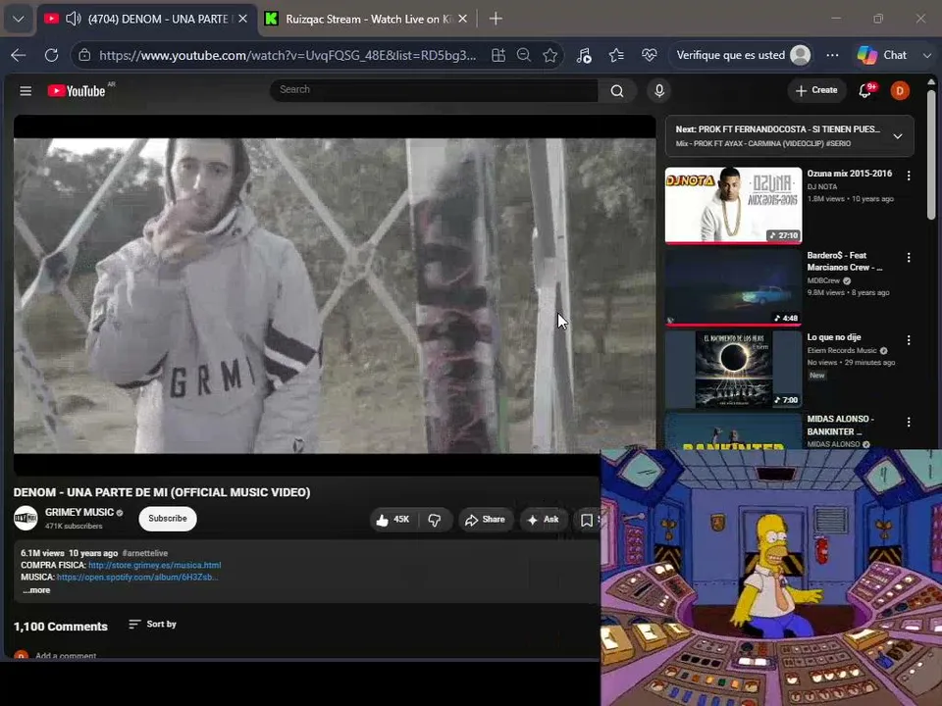942x706 pixels.
Task: Click the Ask AI button
Action: point(543,520)
